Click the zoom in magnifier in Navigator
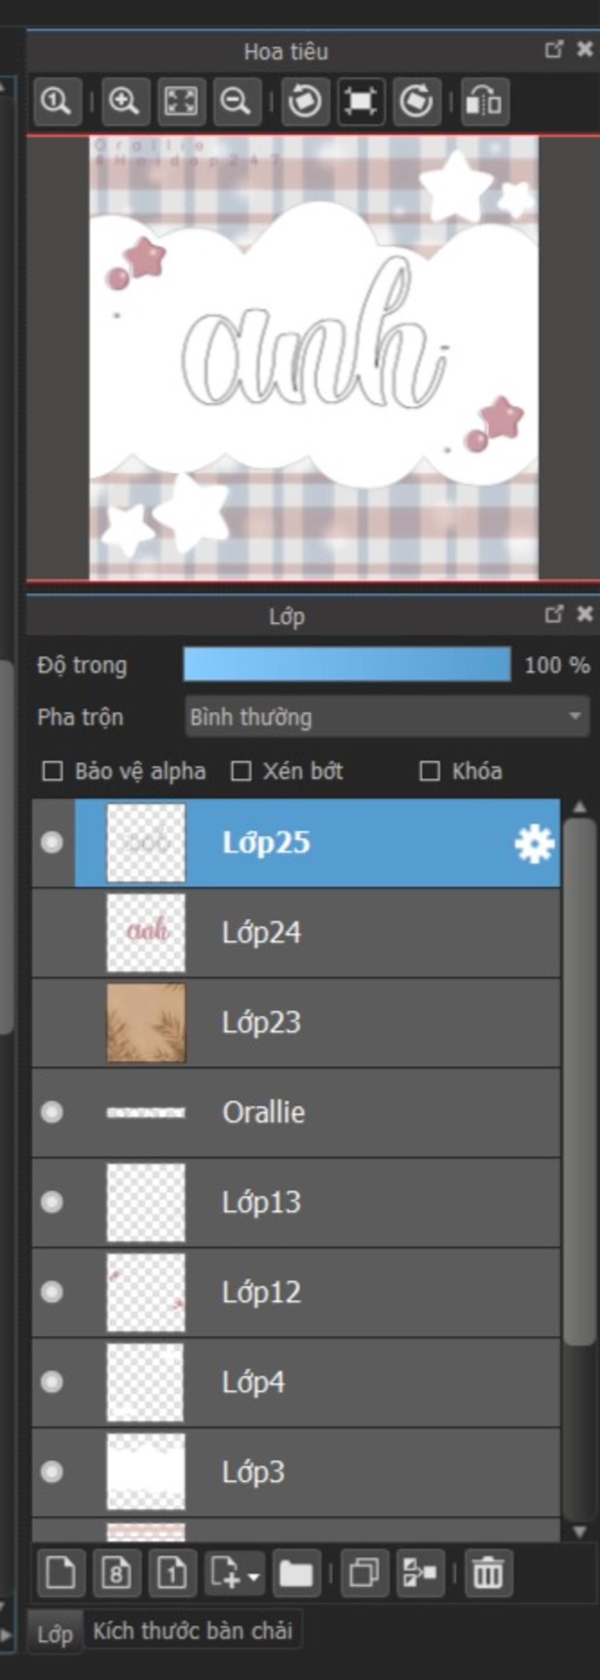Image resolution: width=600 pixels, height=1680 pixels. (x=125, y=101)
